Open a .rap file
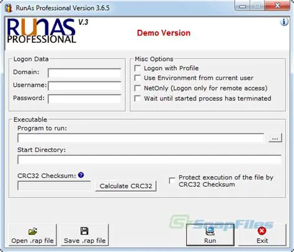 (x=32, y=235)
